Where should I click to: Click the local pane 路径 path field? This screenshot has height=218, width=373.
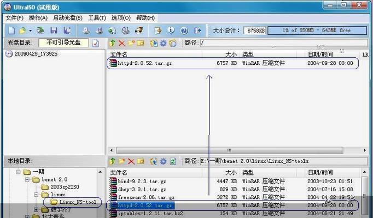click(x=283, y=161)
